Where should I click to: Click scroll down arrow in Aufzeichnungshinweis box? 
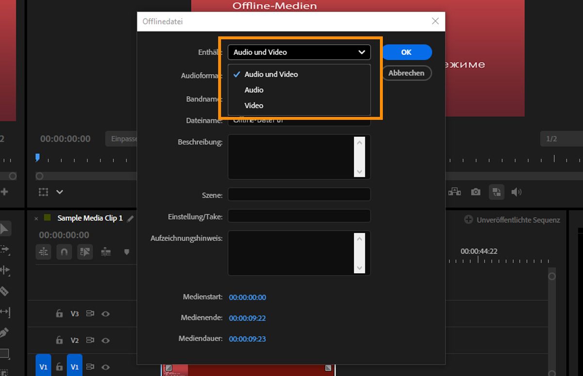point(360,267)
